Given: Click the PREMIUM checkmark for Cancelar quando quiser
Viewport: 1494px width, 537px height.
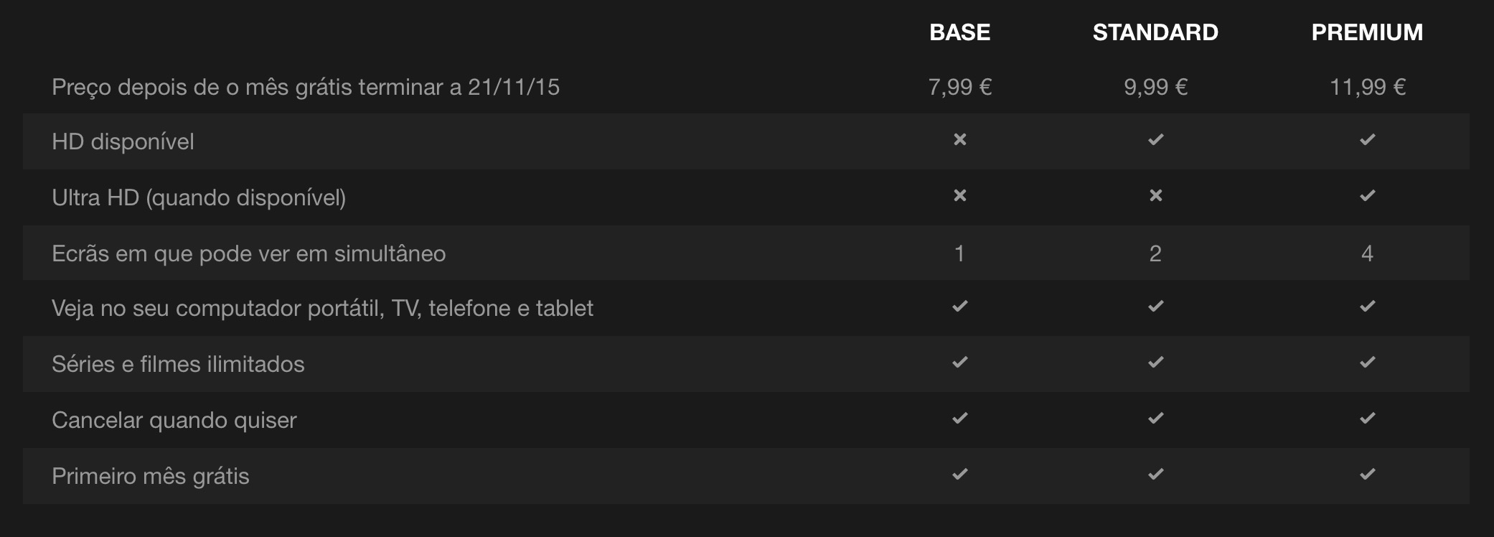Looking at the screenshot, I should (x=1367, y=418).
